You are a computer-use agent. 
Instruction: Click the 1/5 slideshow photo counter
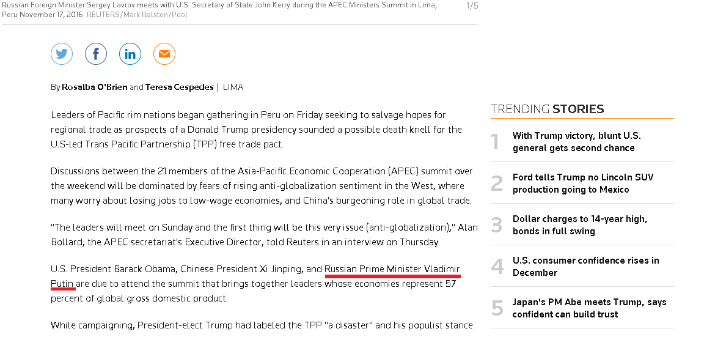pyautogui.click(x=472, y=6)
